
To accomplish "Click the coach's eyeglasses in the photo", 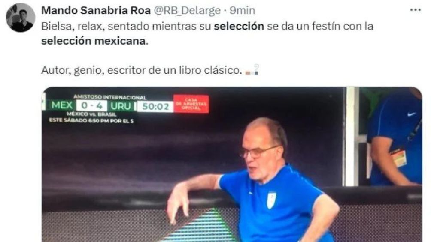I will (x=258, y=152).
